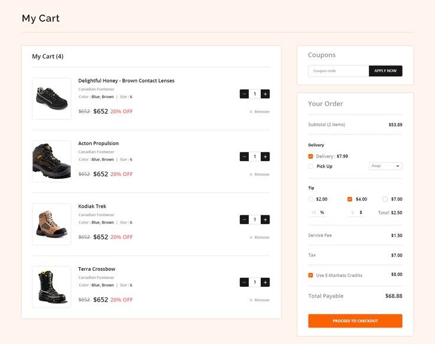Decrease Kodiak Trek quantity by one
435x344 pixels.
[x=244, y=219]
